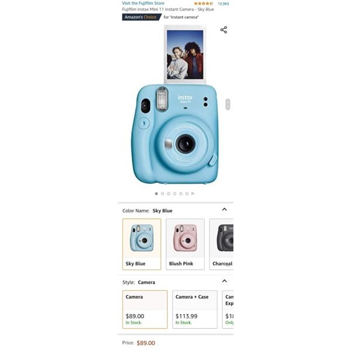
Task: Select the third image carousel dot
Action: [168, 194]
